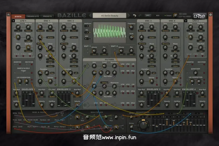Open OUT 1 Env1 volume source selector
Image resolution: width=219 pixels, height=146 pixels.
[94, 54]
